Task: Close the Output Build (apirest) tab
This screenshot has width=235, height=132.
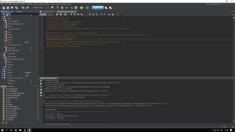Action: pos(57,78)
